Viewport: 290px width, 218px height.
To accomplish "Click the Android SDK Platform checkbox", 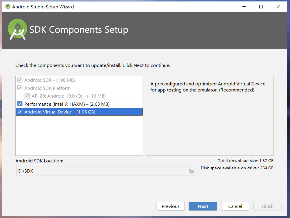I will coord(19,88).
